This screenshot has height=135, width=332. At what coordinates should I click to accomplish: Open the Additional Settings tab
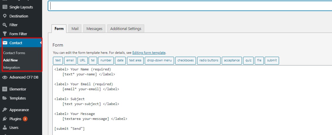(126, 29)
